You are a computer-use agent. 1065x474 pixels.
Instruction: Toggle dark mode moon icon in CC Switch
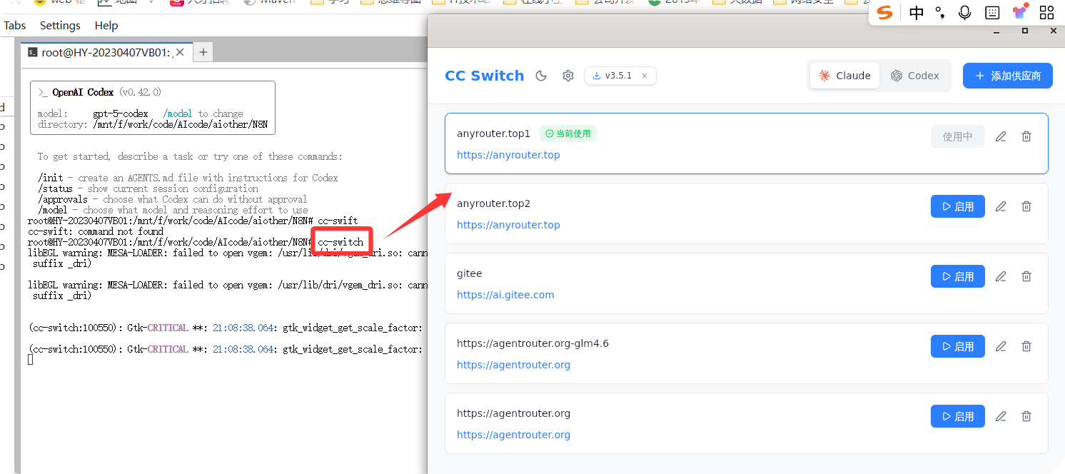coord(541,76)
